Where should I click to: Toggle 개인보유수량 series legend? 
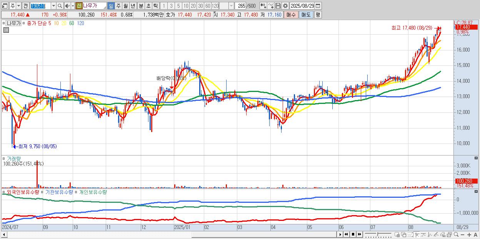click(x=93, y=192)
